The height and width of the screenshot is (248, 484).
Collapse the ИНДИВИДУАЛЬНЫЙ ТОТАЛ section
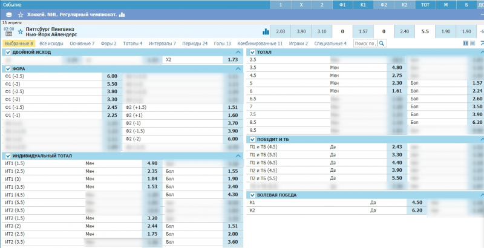[238, 156]
